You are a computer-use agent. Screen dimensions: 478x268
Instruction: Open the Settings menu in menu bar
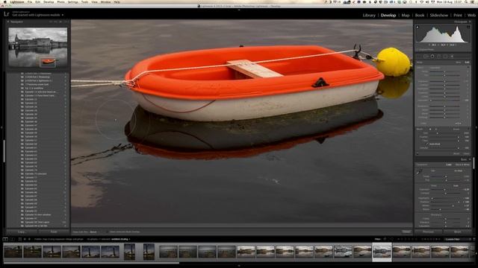(x=73, y=1)
